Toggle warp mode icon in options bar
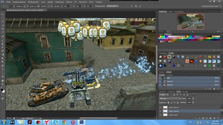Image resolution: width=223 pixels, height=125 pixels. [132, 6]
